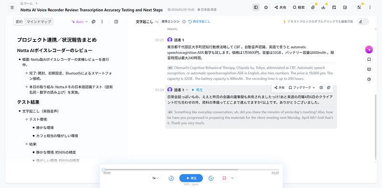This screenshot has height=188, width=382.
Task: Click bullet カフェ相当の騒がしい環境
Action: [57, 136]
